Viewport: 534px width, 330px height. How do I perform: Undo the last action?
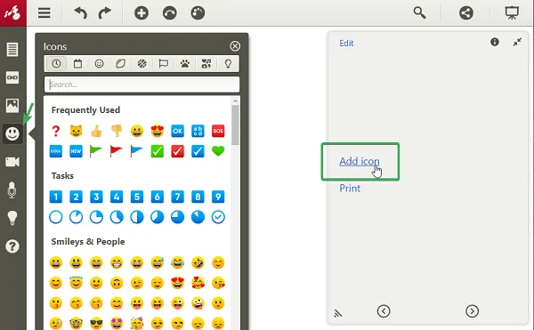[81, 13]
